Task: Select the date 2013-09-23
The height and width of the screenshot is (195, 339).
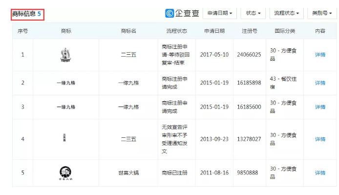Action: (214, 139)
